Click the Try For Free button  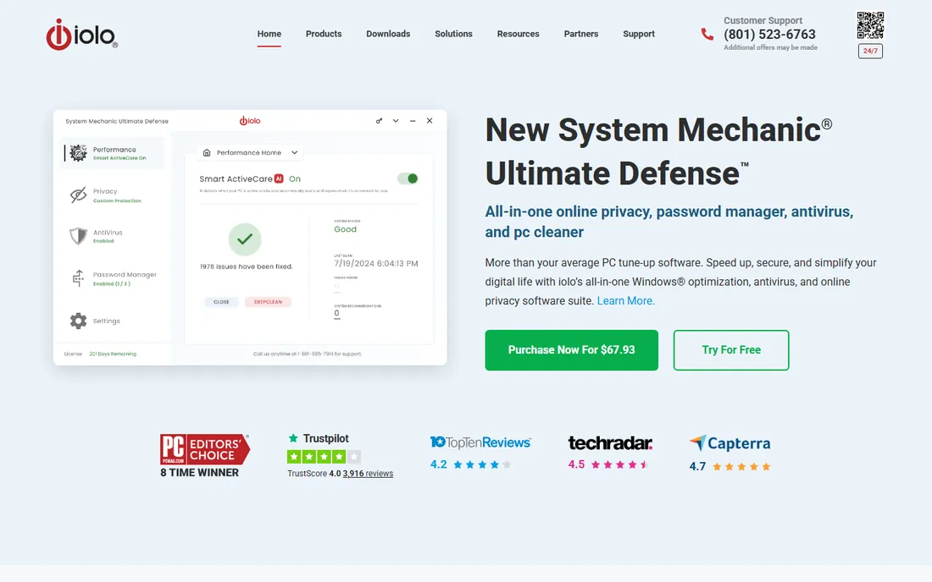731,350
